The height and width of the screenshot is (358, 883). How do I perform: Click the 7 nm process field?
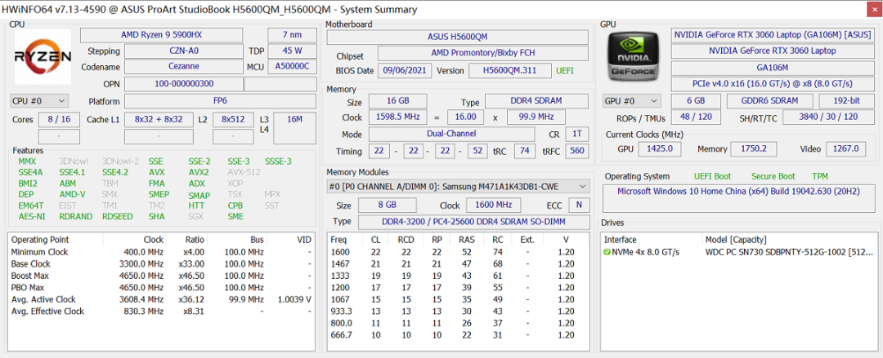(292, 35)
